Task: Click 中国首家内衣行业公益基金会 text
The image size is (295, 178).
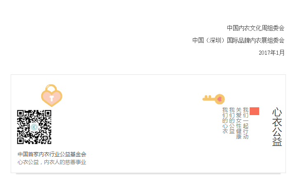Action: [x=52, y=154]
